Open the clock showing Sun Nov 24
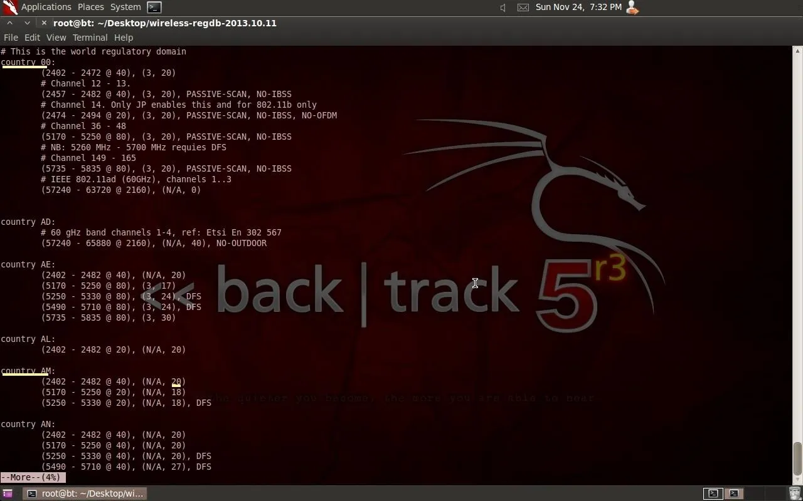The image size is (803, 501). click(x=578, y=7)
